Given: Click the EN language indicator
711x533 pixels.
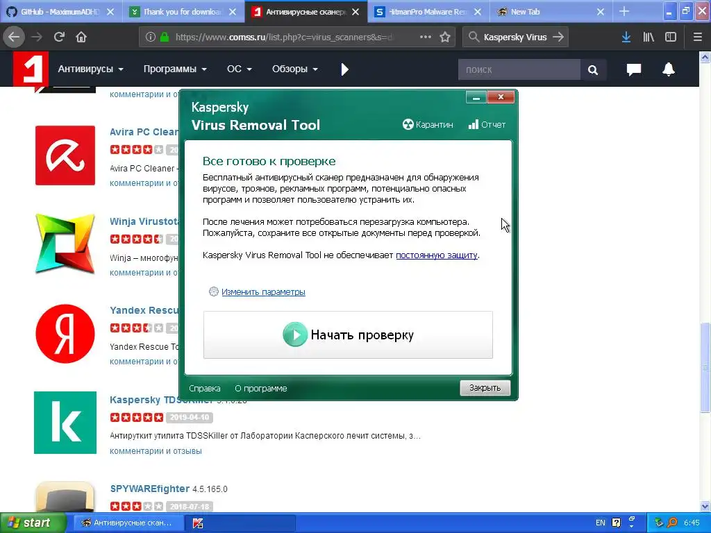Looking at the screenshot, I should click(601, 523).
